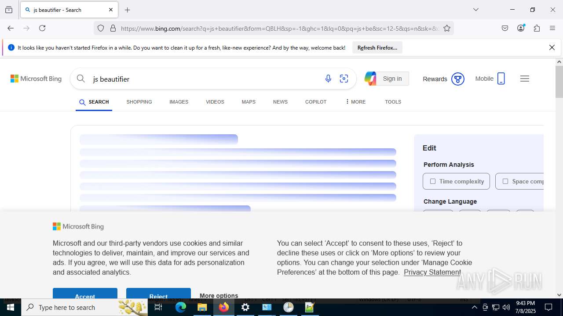Click the page vertical scrollbar thumb

(559, 81)
